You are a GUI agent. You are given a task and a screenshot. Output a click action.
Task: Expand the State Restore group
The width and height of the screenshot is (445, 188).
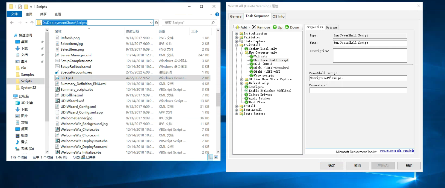pyautogui.click(x=237, y=114)
